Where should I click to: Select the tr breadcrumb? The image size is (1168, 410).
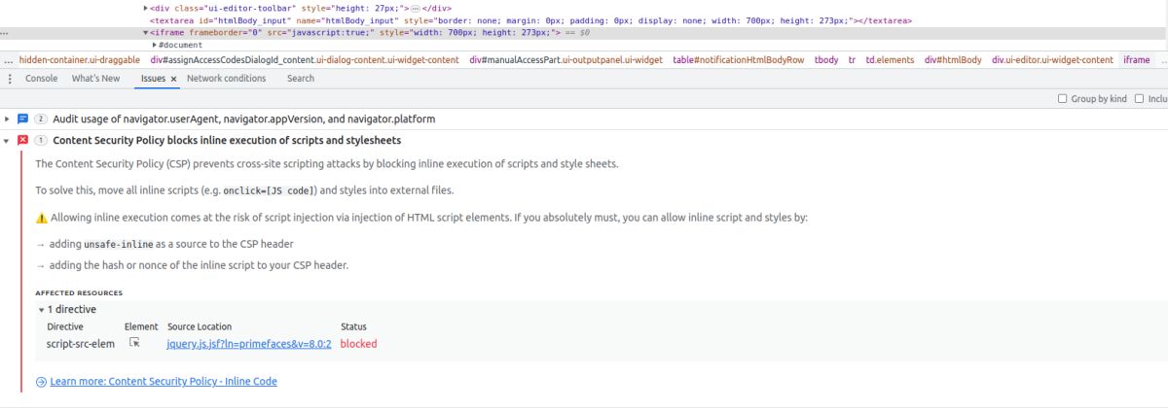point(853,60)
